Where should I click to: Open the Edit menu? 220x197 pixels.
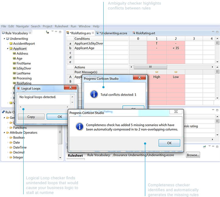[x=11, y=26]
